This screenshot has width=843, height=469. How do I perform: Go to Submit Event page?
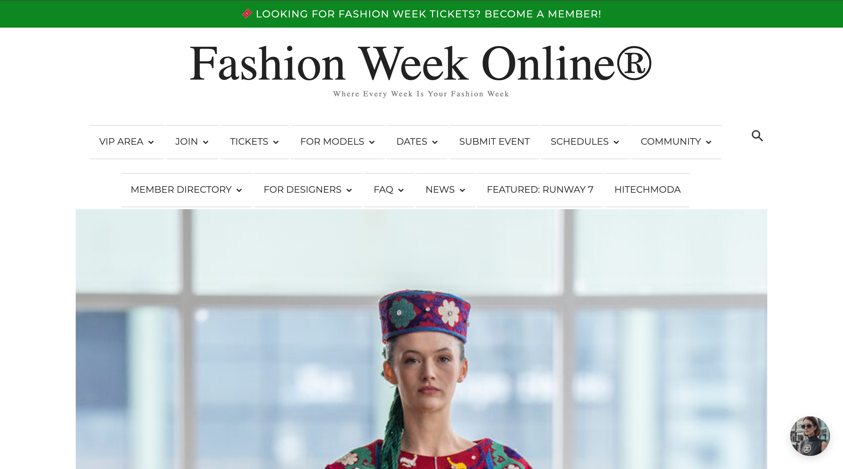point(494,142)
